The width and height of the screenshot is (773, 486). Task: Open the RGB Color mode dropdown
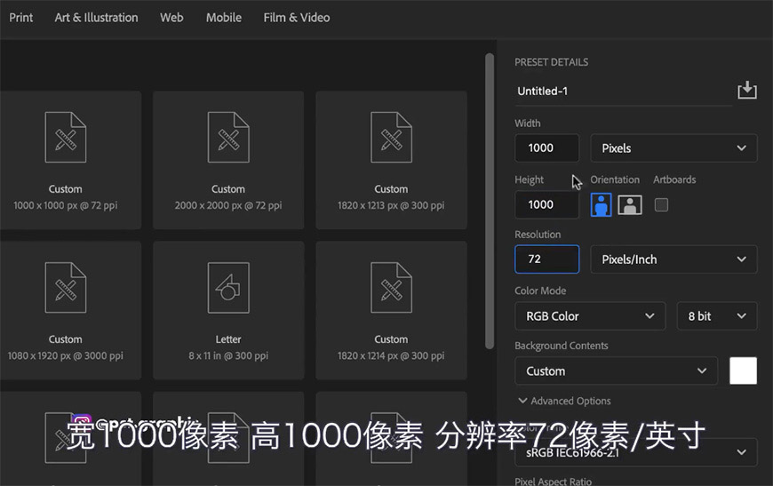point(590,316)
